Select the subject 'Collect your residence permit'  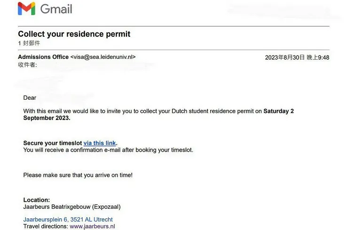tap(74, 34)
